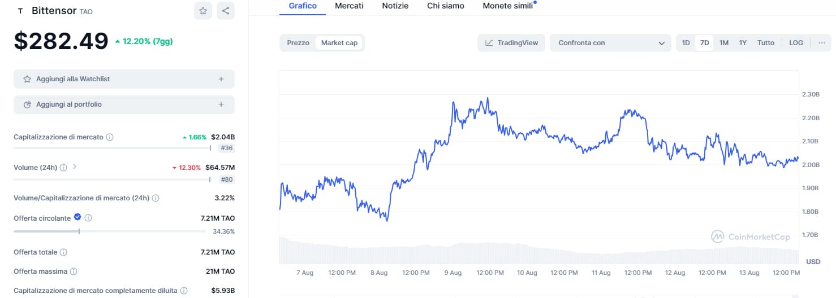The image size is (836, 298).
Task: Select the 1M time range
Action: 723,43
